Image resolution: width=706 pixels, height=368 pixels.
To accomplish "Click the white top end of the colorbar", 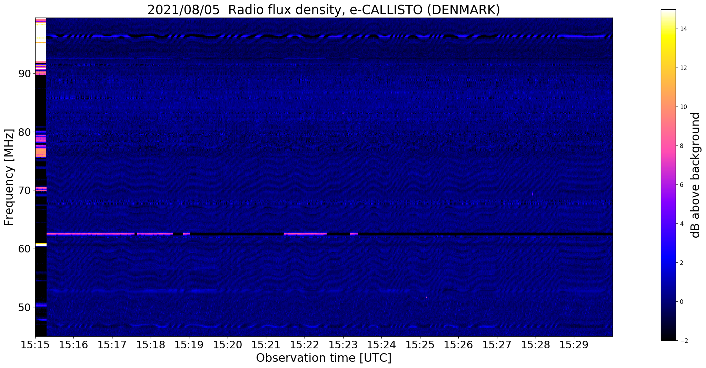I will coord(668,12).
